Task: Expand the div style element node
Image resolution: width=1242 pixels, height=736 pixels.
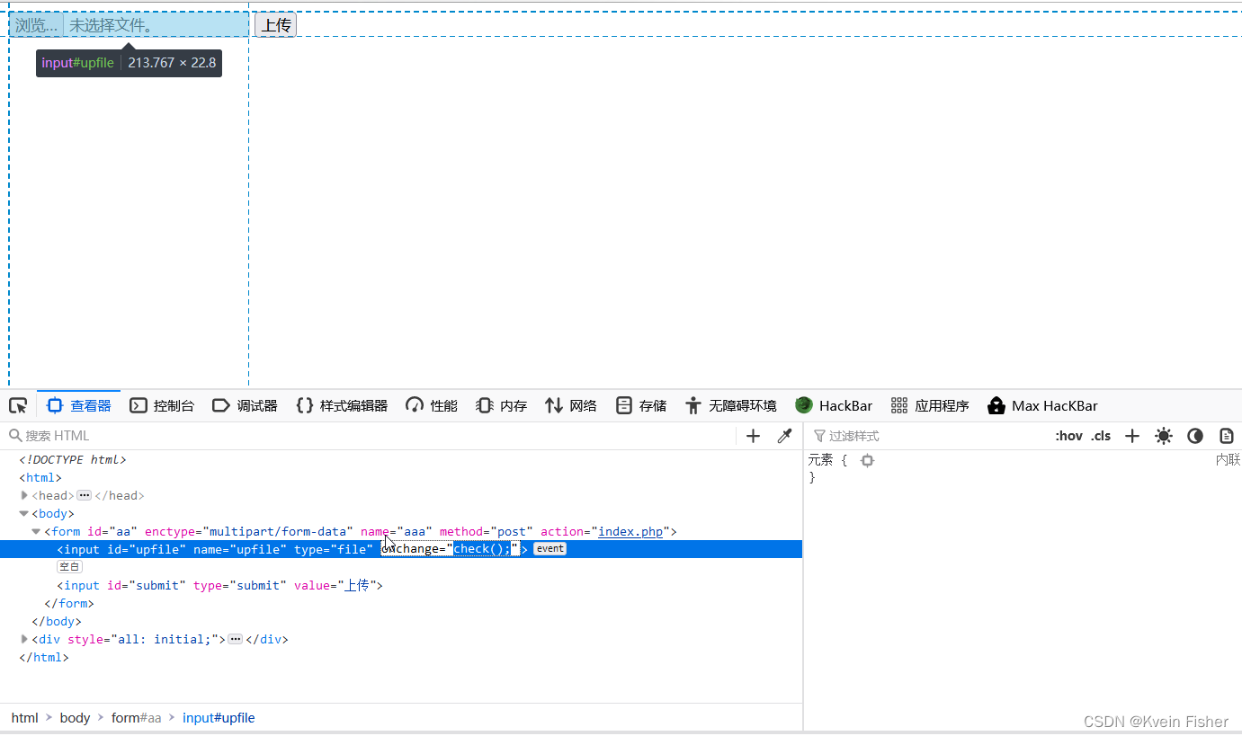Action: coord(24,639)
